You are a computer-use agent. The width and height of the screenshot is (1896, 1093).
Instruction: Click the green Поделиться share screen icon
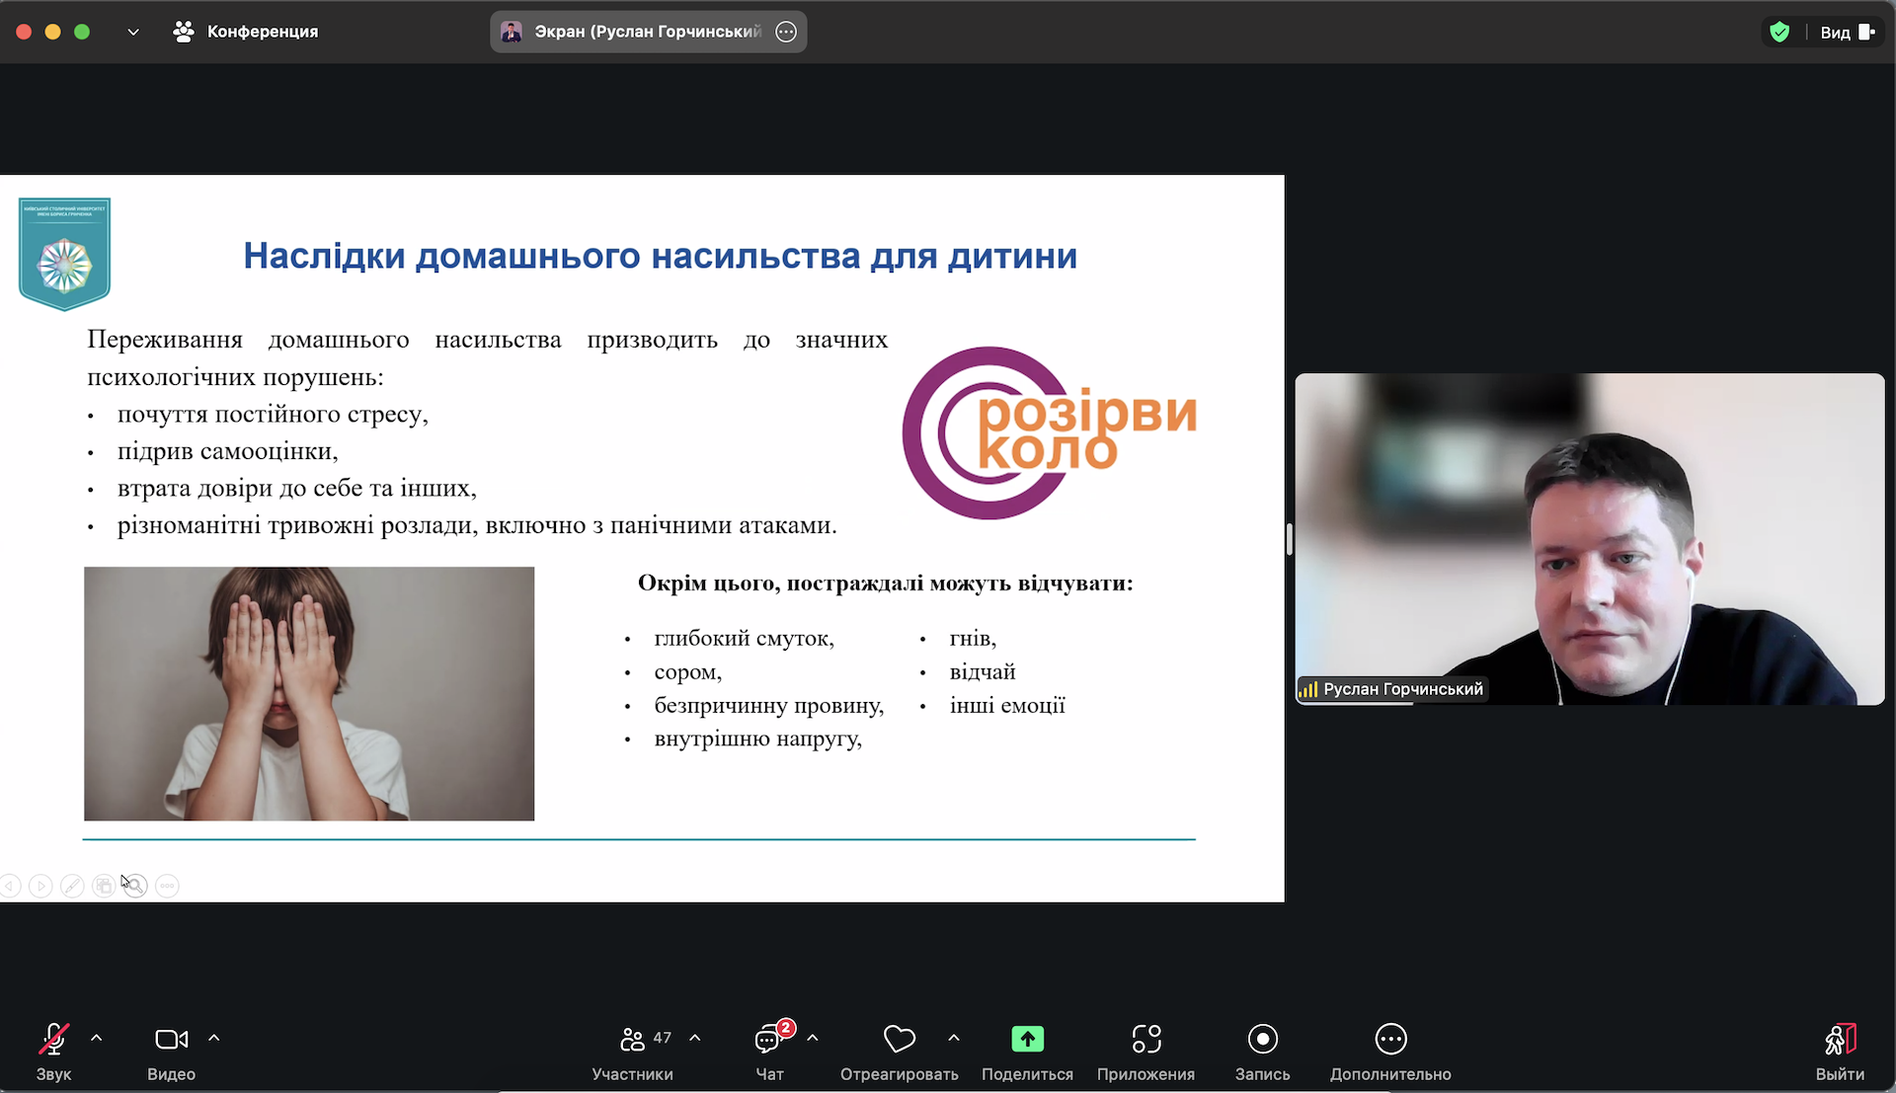coord(1027,1040)
